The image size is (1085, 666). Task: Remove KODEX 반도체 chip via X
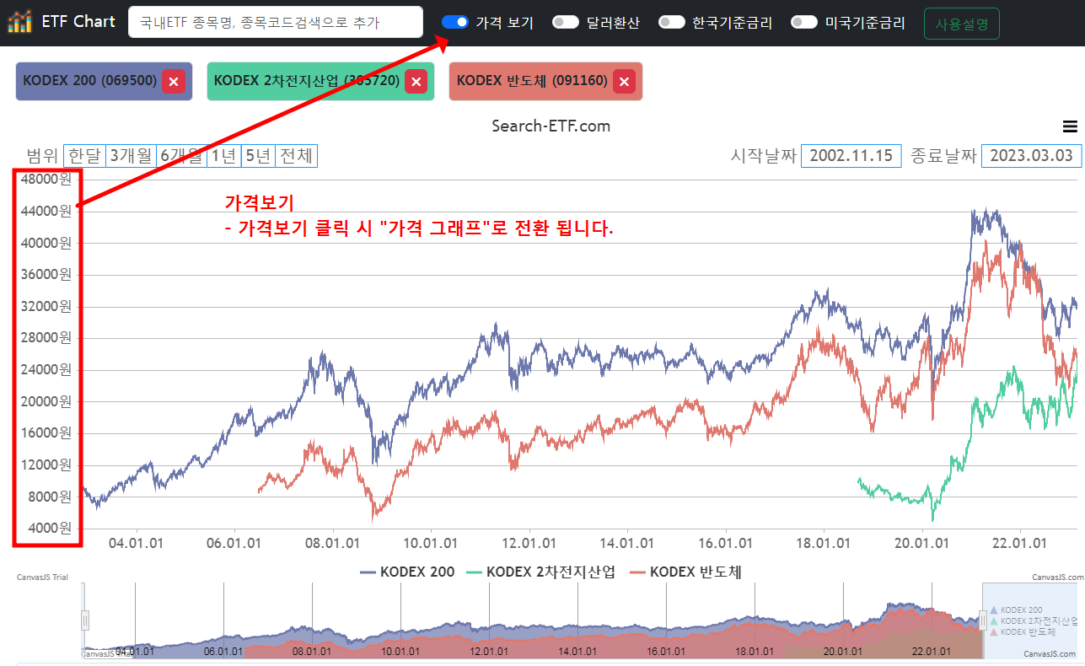(624, 82)
